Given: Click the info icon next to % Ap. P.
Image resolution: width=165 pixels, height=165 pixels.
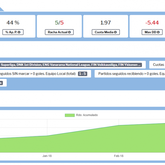Looking at the screenshot, I should [x=19, y=32].
